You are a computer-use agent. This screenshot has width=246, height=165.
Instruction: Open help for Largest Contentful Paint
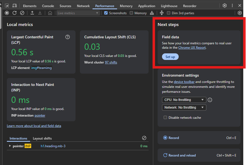(x=68, y=37)
